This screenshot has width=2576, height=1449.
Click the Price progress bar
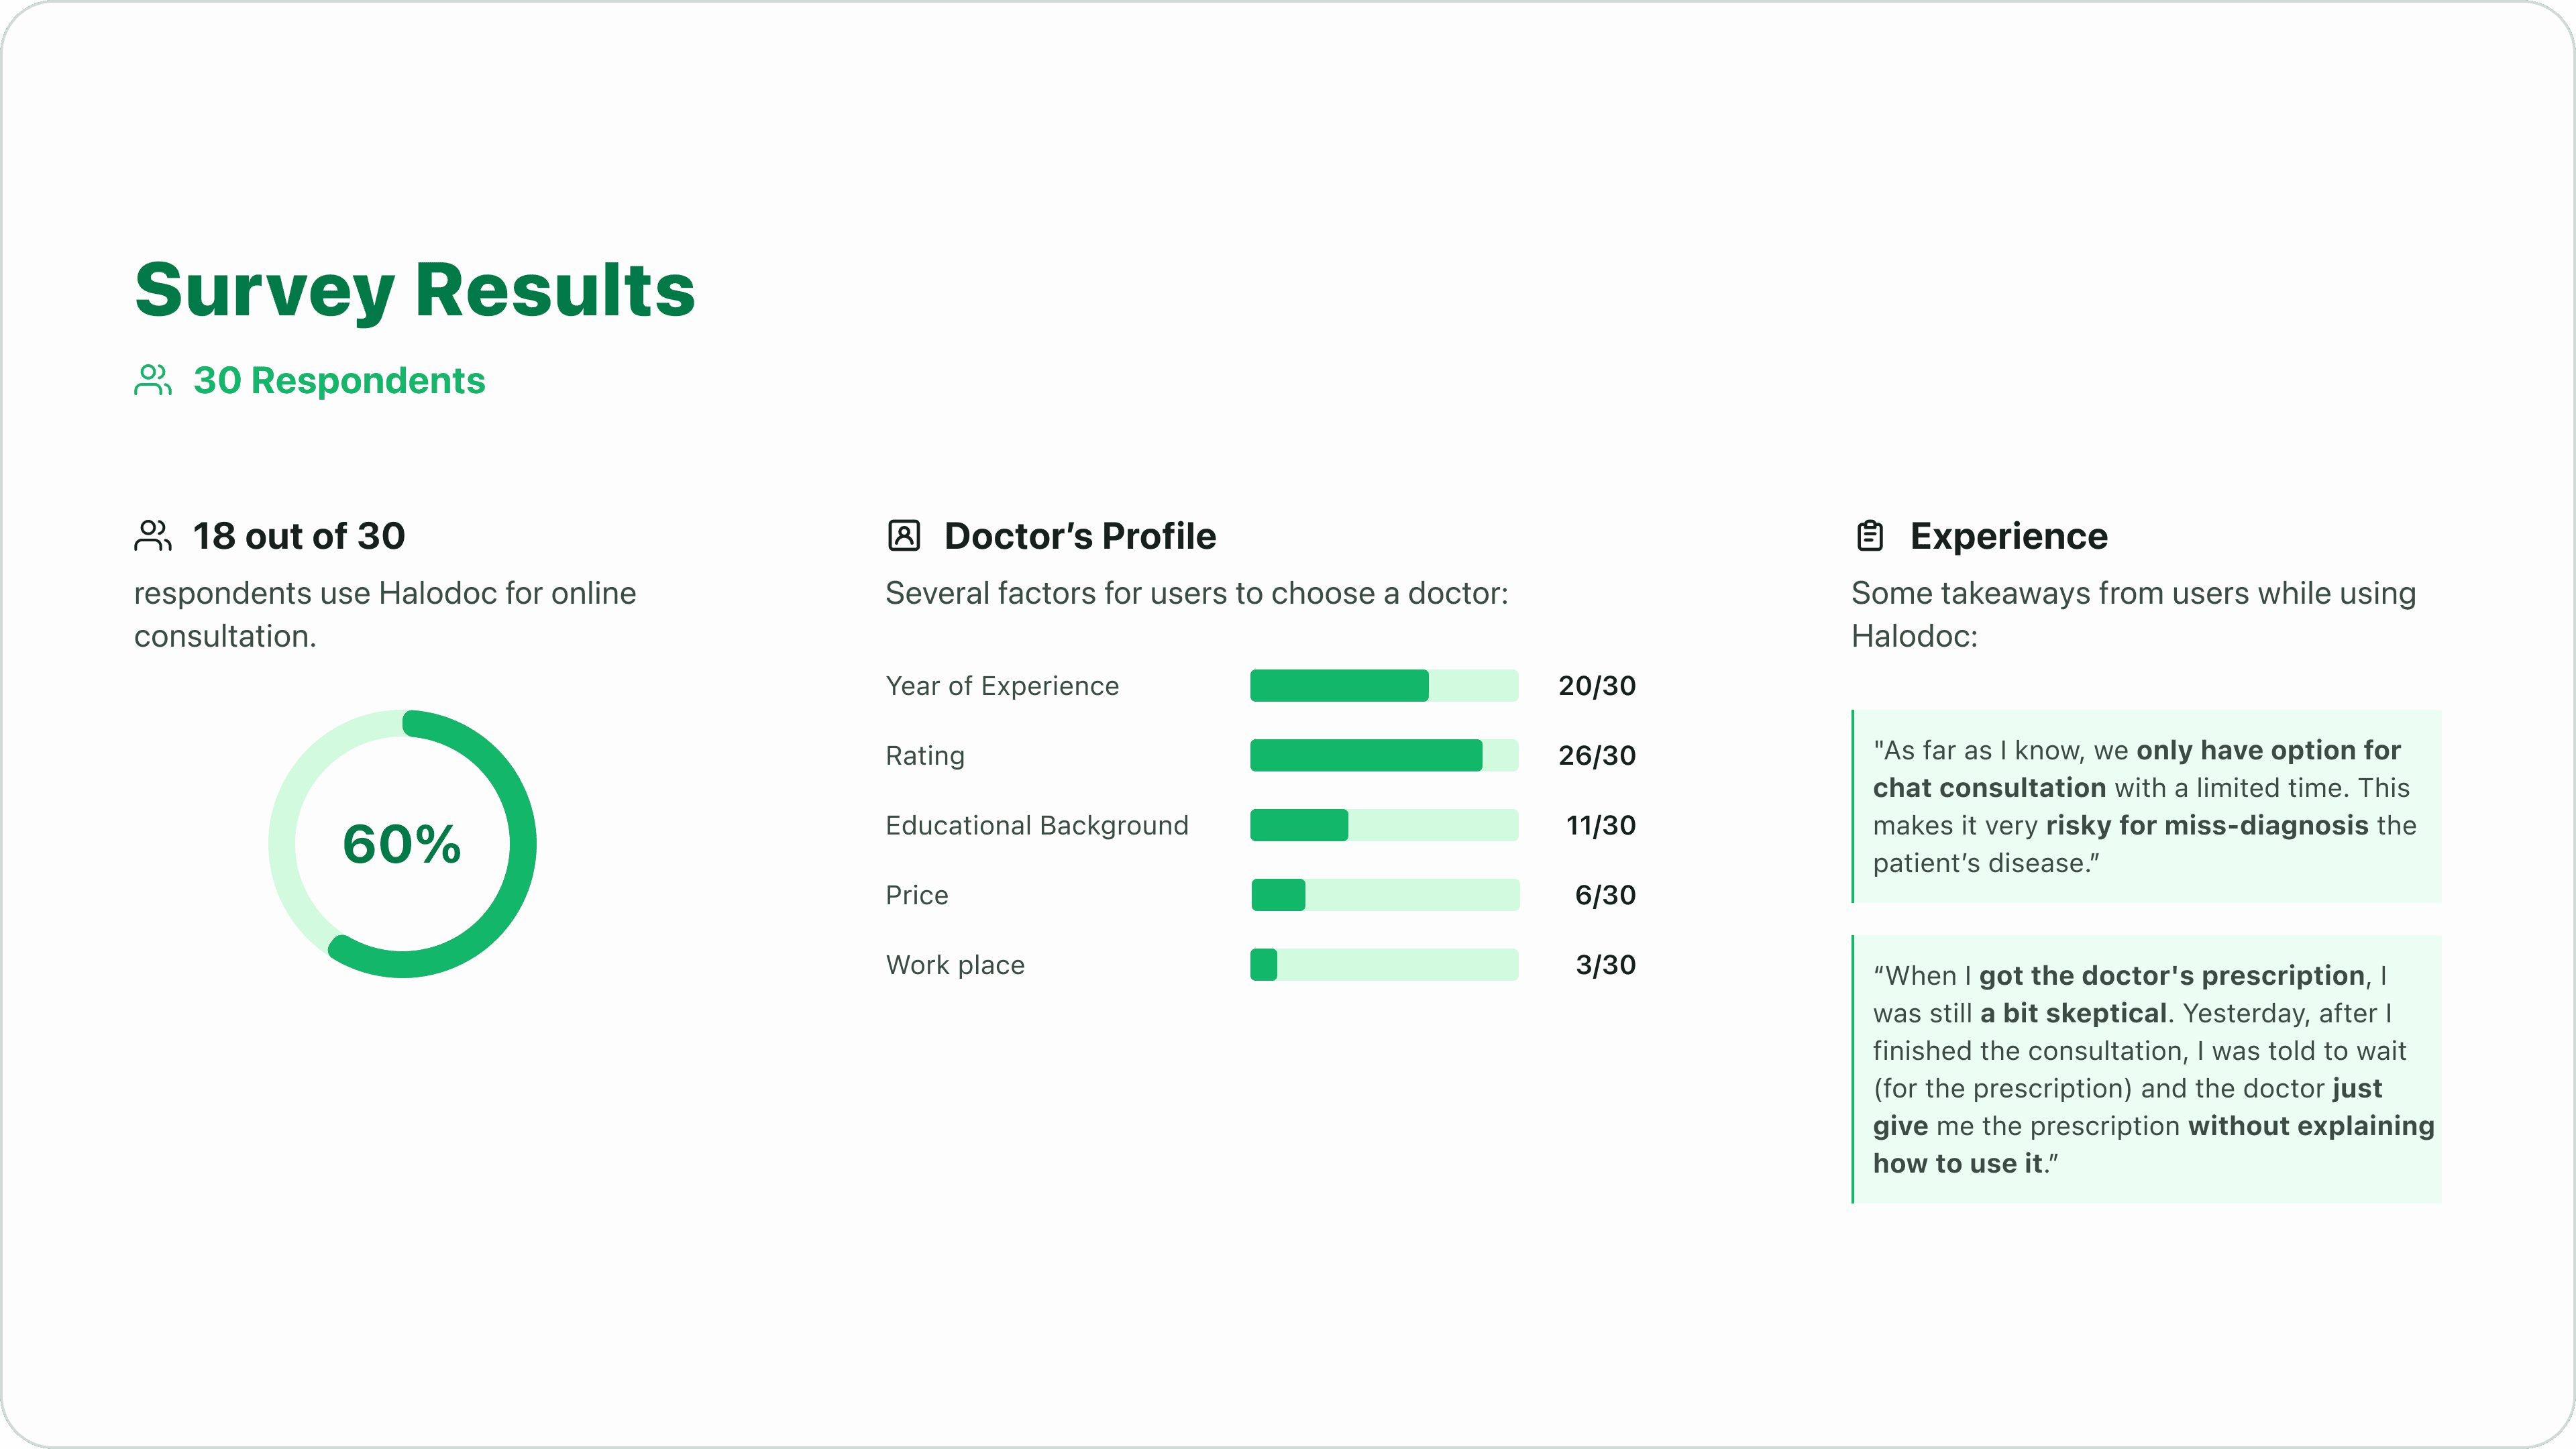pos(1384,895)
